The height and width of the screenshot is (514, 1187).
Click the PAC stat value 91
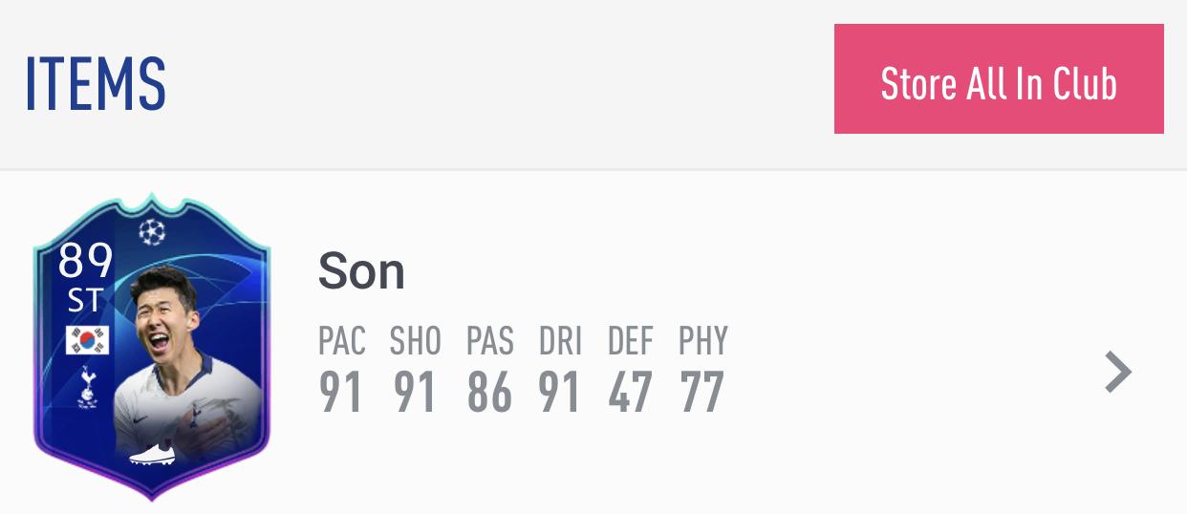tap(341, 392)
